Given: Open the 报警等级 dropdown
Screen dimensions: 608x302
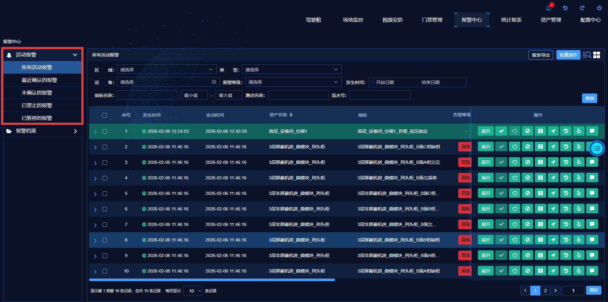Looking at the screenshot, I should click(293, 82).
